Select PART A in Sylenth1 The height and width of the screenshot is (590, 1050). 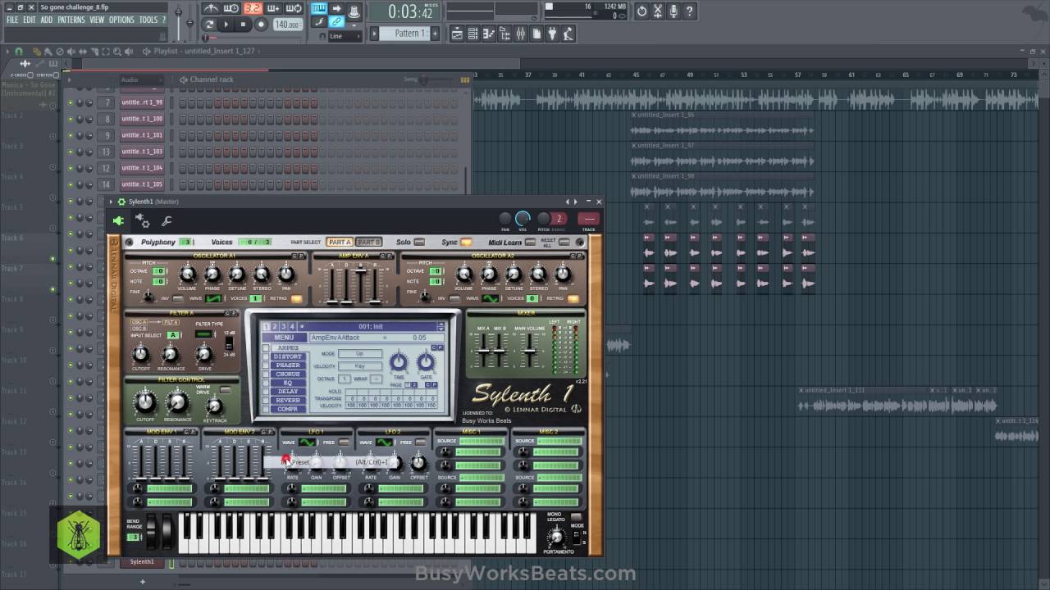[x=340, y=242]
